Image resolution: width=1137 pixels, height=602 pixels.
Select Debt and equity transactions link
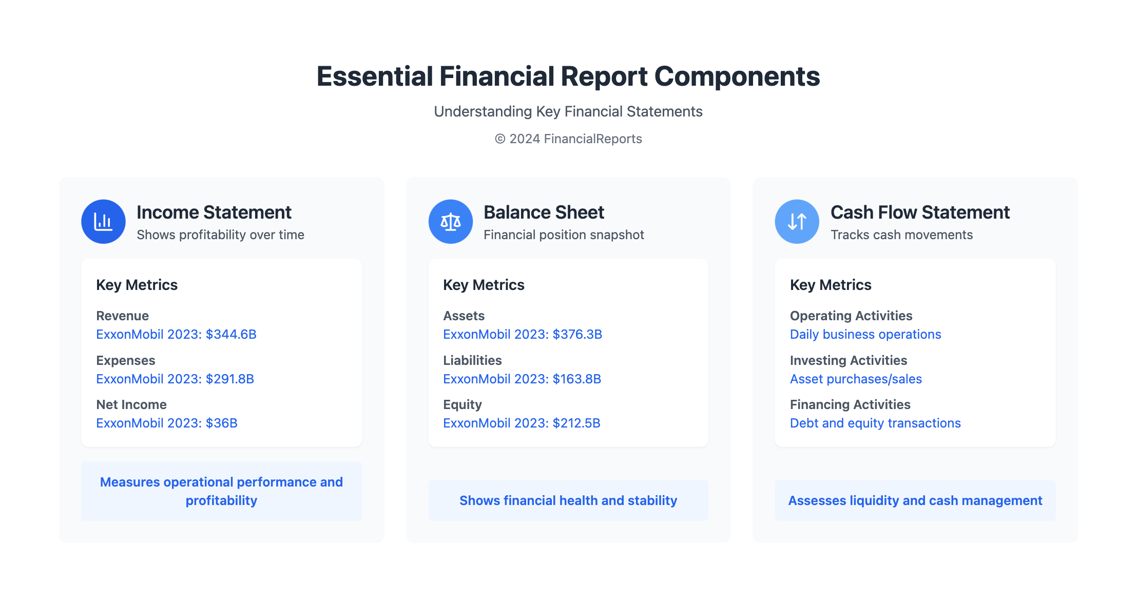pyautogui.click(x=875, y=423)
